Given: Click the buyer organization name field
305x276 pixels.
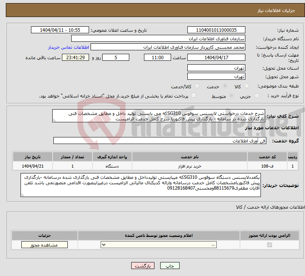Looking at the screenshot, I should tap(158, 38).
